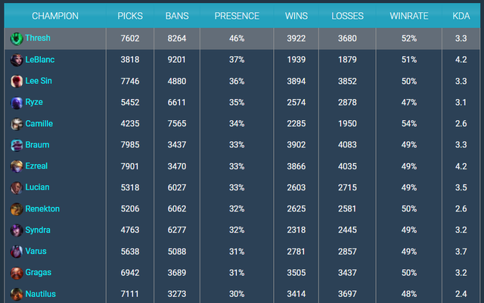Select Camille bans value 7565
484x303 pixels.
coord(177,124)
